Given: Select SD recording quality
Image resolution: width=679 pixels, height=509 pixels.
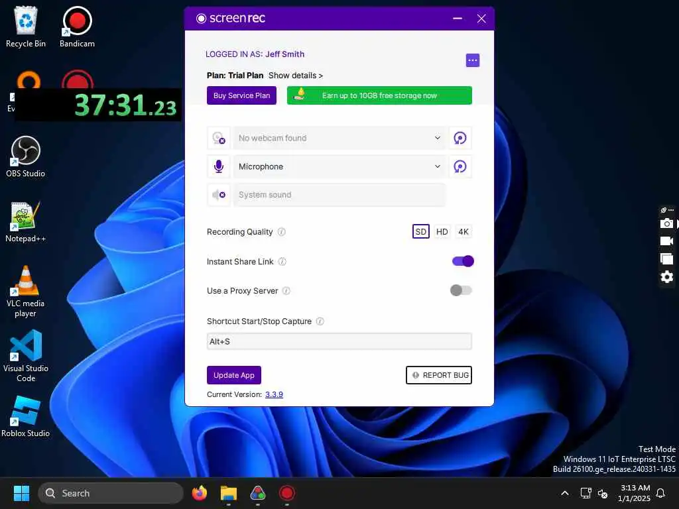Looking at the screenshot, I should pyautogui.click(x=420, y=231).
